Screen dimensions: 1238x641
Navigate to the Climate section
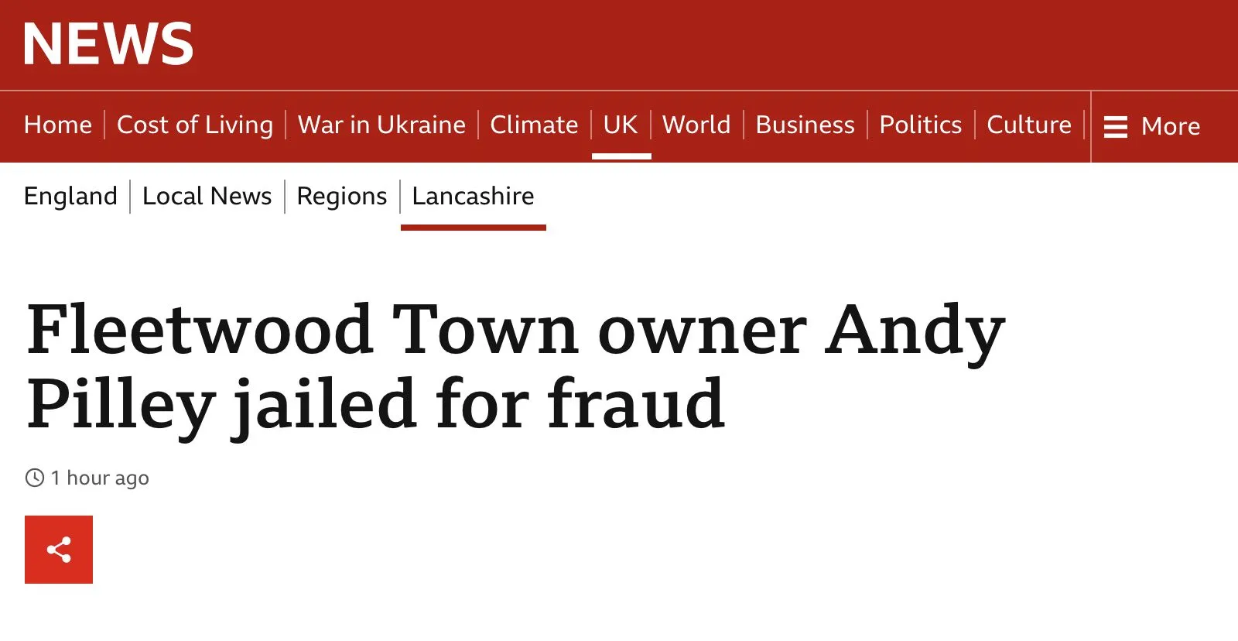click(x=534, y=125)
